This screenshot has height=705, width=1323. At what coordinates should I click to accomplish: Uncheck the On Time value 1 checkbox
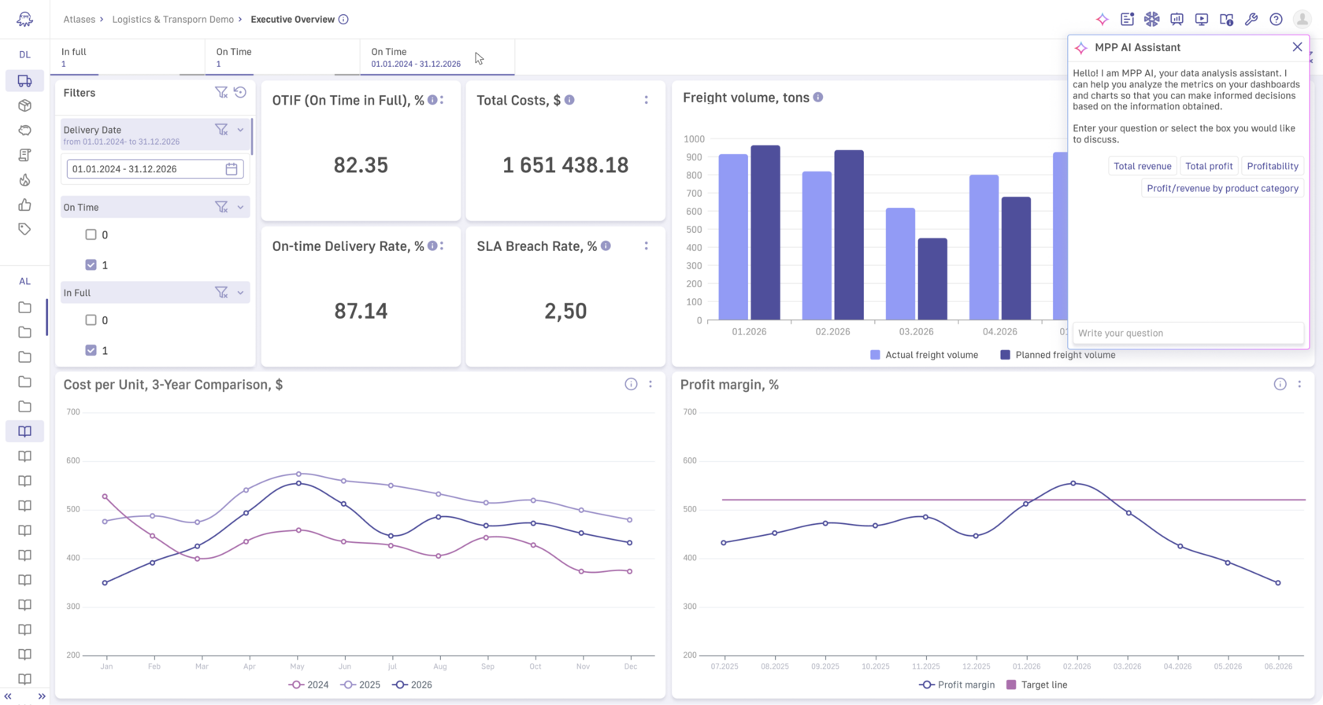click(x=91, y=265)
